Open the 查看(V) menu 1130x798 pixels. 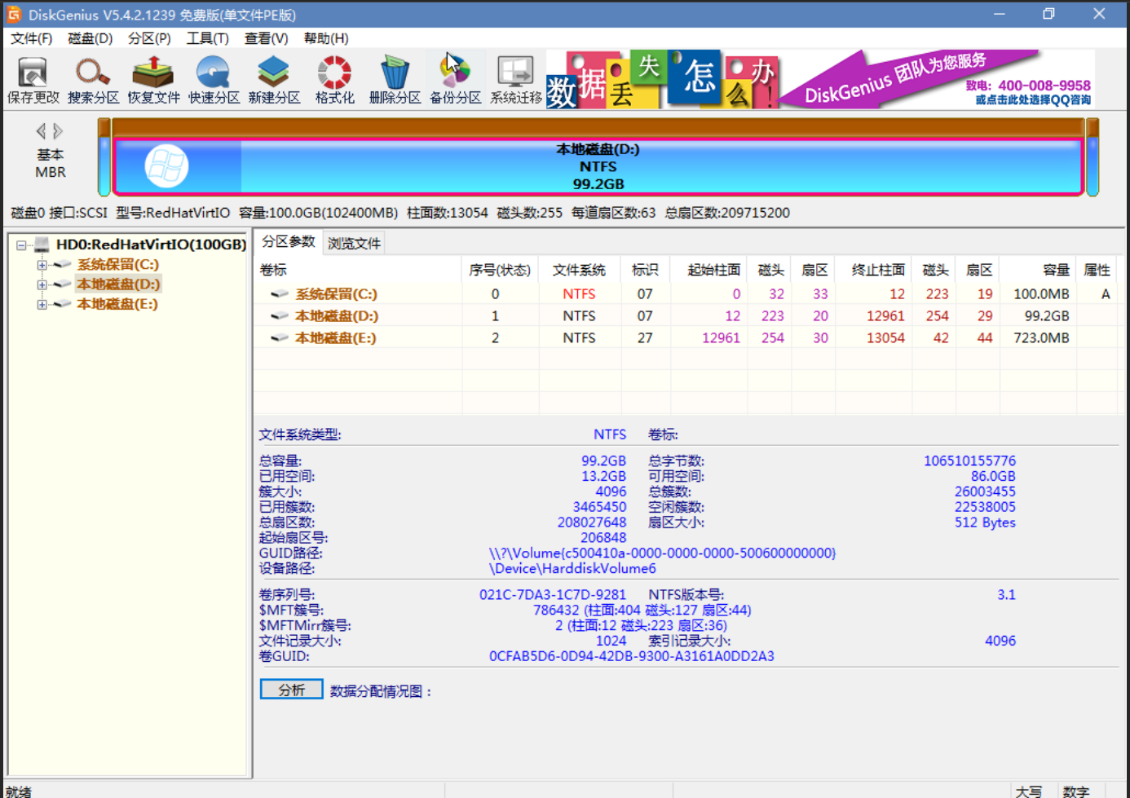[x=267, y=38]
